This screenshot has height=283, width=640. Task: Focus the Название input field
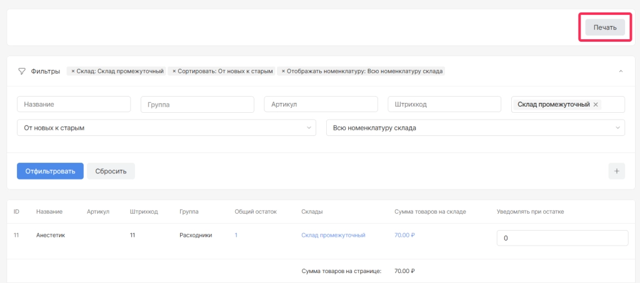pos(74,105)
